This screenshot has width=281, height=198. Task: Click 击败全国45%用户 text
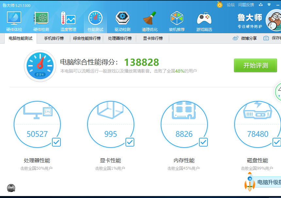[184, 168]
